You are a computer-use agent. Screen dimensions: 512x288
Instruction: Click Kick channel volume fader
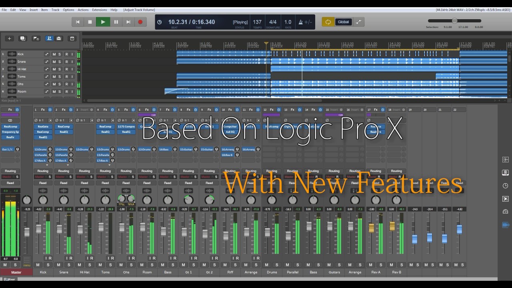pyautogui.click(x=39, y=229)
